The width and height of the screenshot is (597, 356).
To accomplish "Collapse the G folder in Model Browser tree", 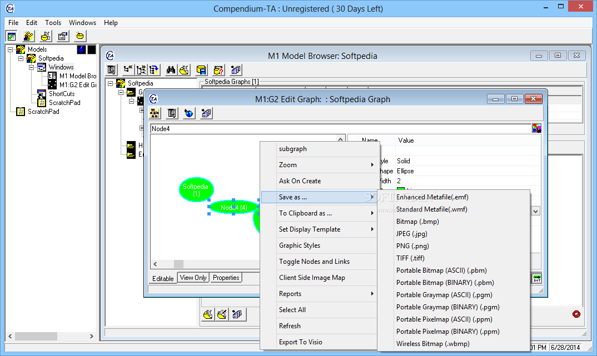I will coord(121,92).
